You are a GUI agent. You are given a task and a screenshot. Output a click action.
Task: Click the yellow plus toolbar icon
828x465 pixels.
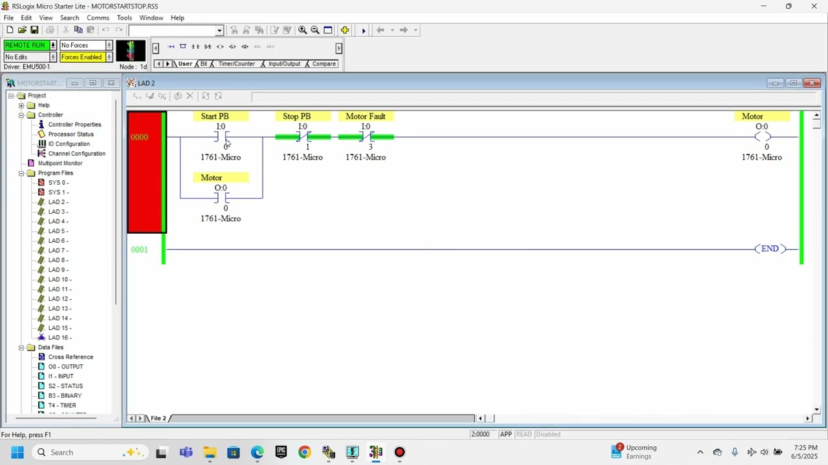click(345, 30)
